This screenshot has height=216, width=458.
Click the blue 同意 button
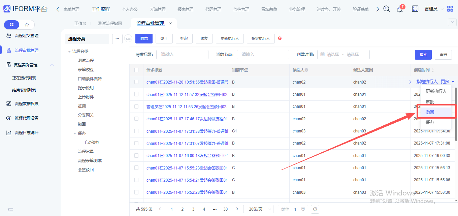point(144,38)
